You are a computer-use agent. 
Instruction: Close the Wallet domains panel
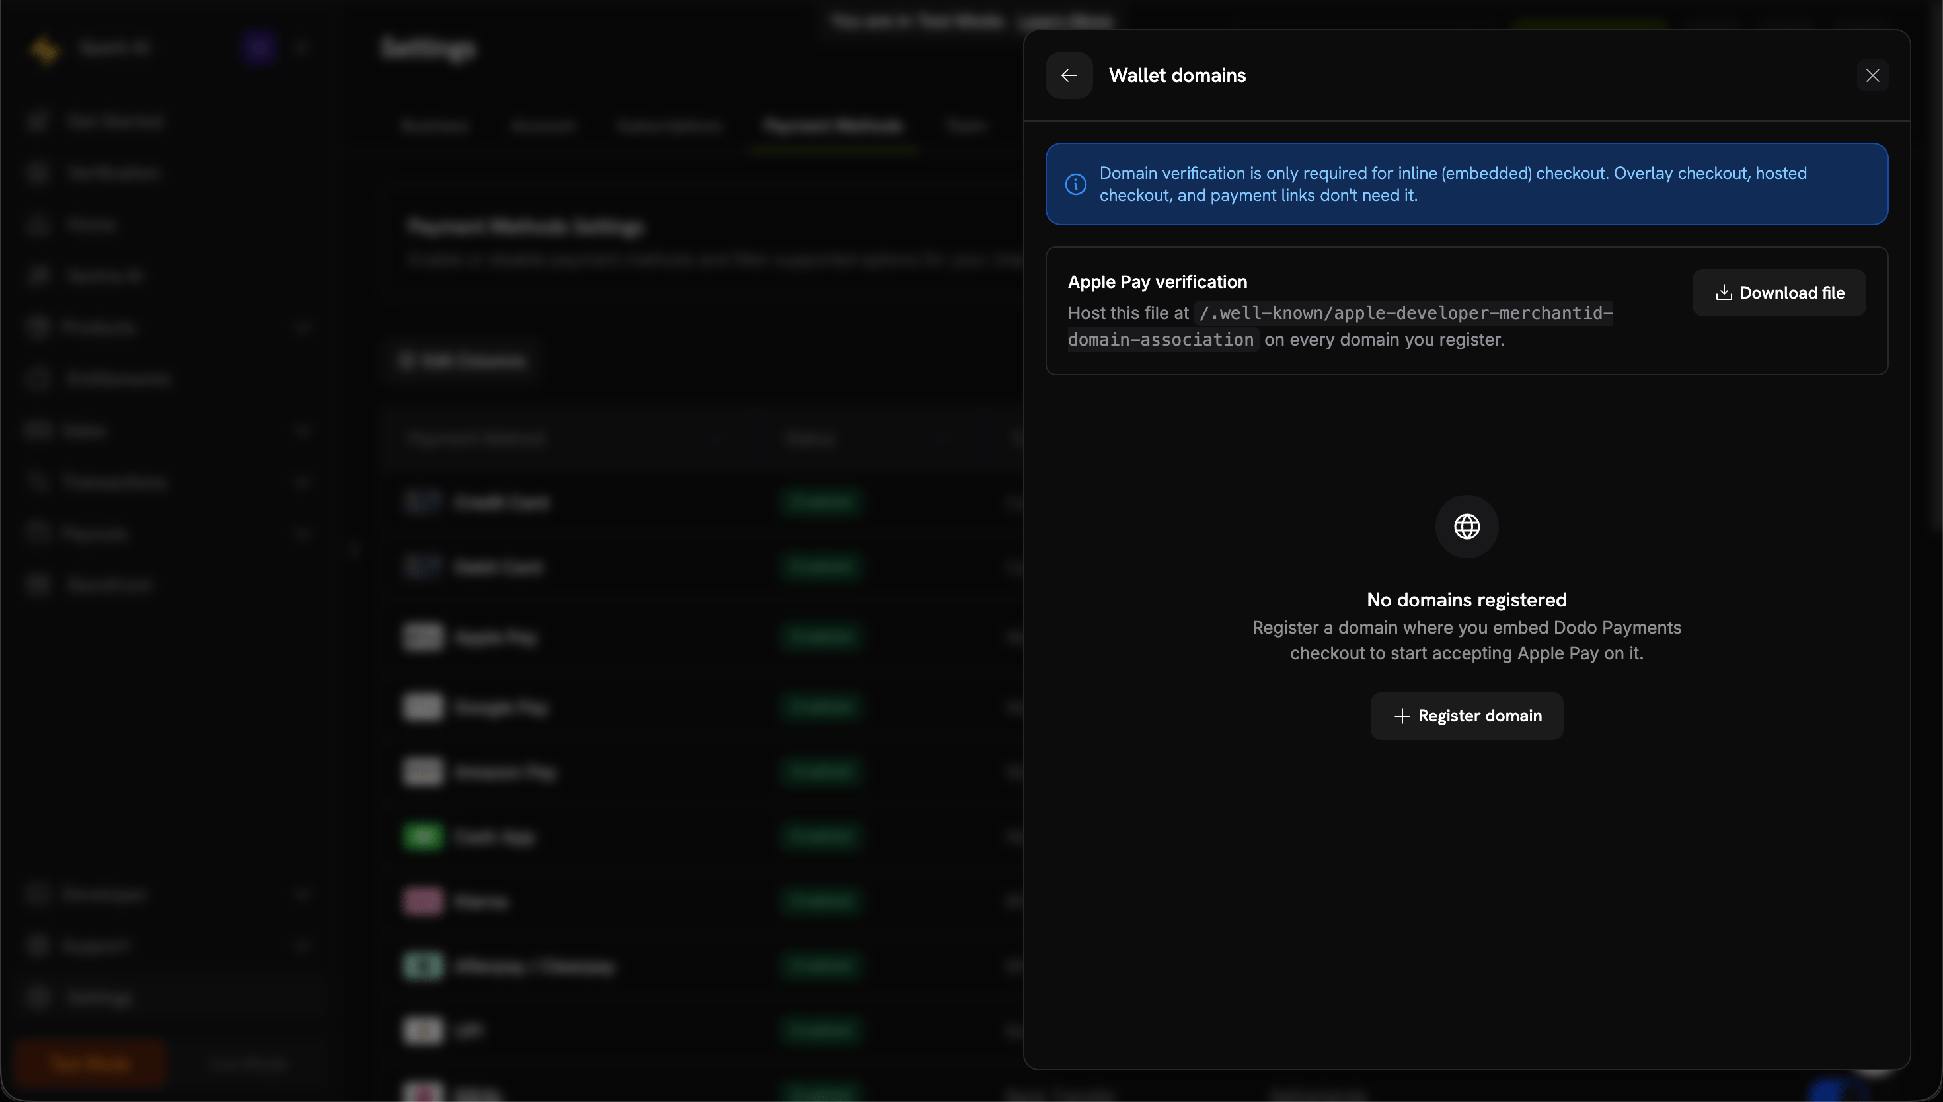[x=1872, y=75]
